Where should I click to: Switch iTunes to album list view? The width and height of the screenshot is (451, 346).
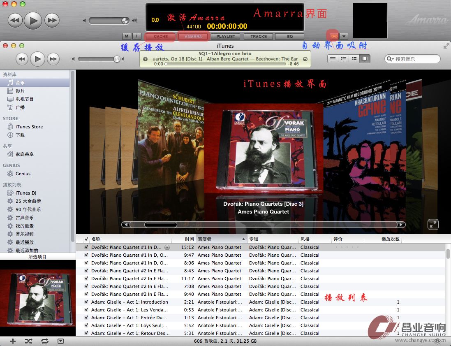(343, 59)
